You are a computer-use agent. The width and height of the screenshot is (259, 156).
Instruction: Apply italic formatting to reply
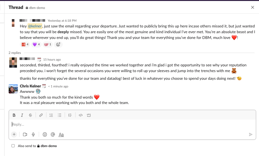[x=22, y=115]
